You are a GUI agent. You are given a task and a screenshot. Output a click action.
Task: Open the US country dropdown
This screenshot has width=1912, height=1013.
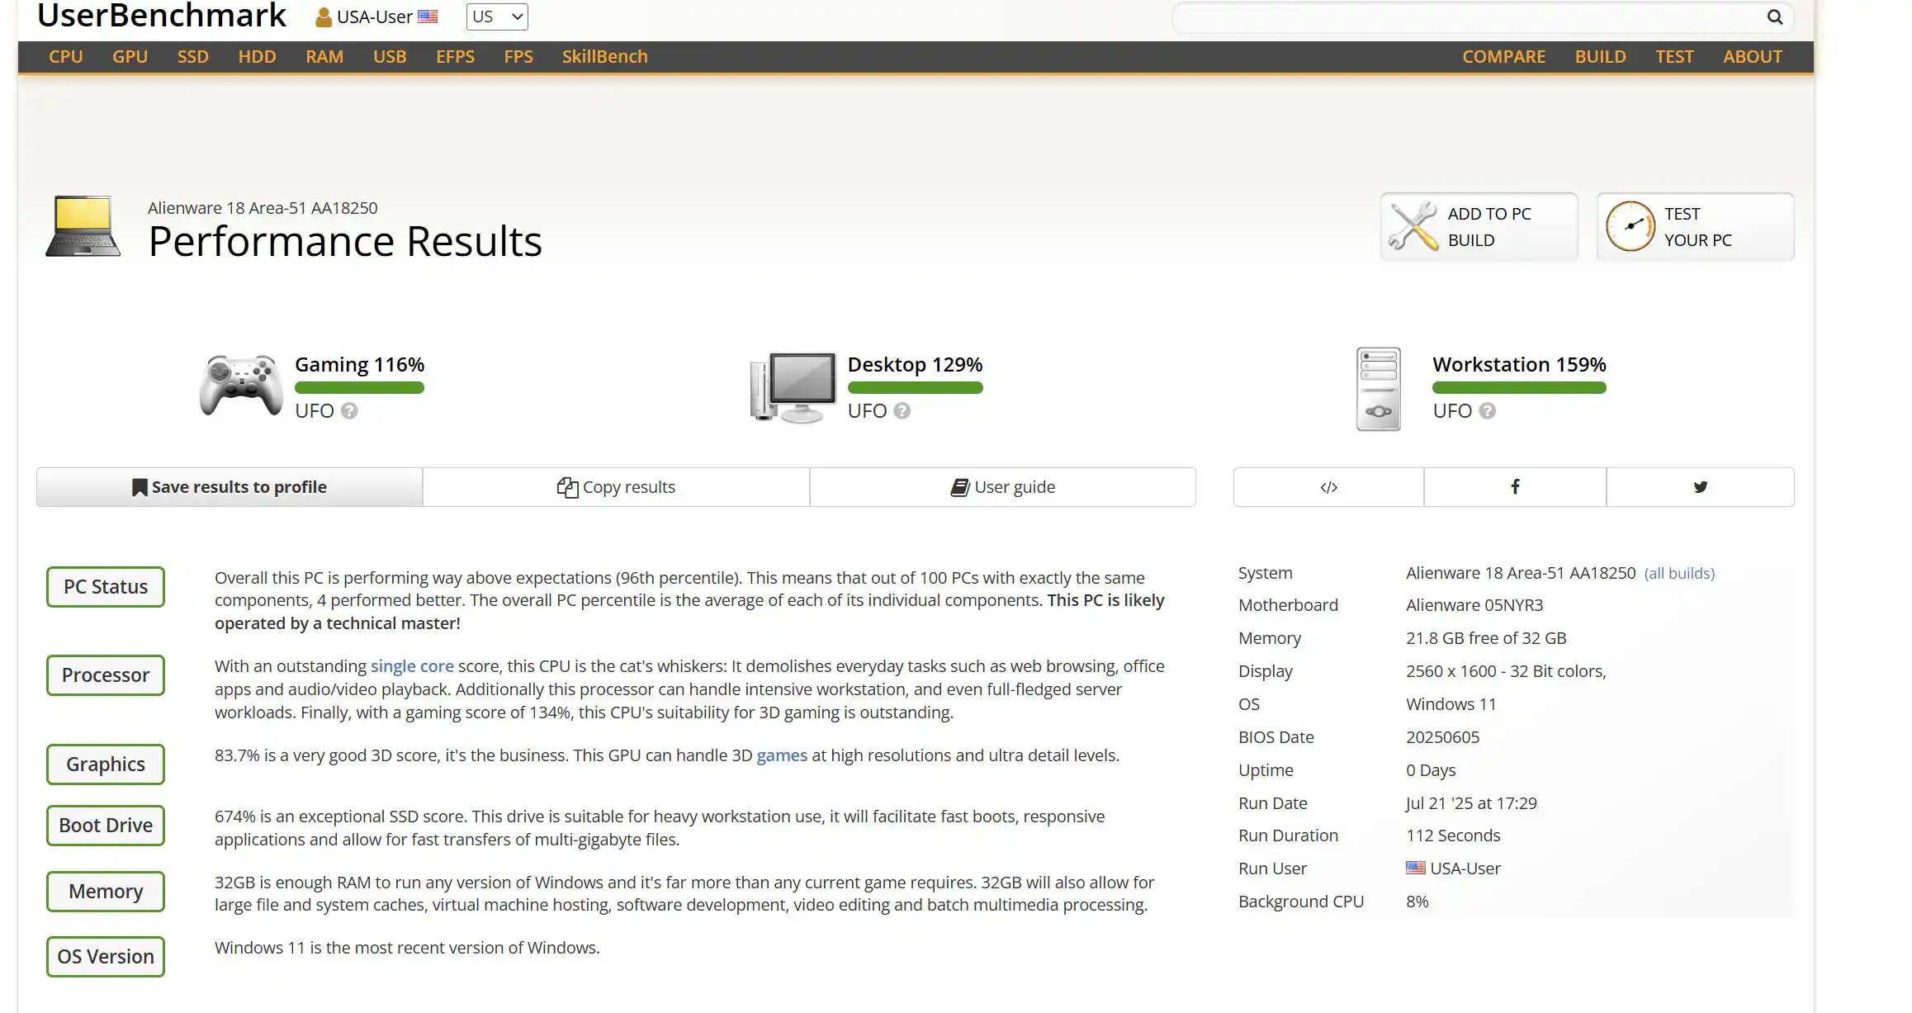pyautogui.click(x=496, y=17)
